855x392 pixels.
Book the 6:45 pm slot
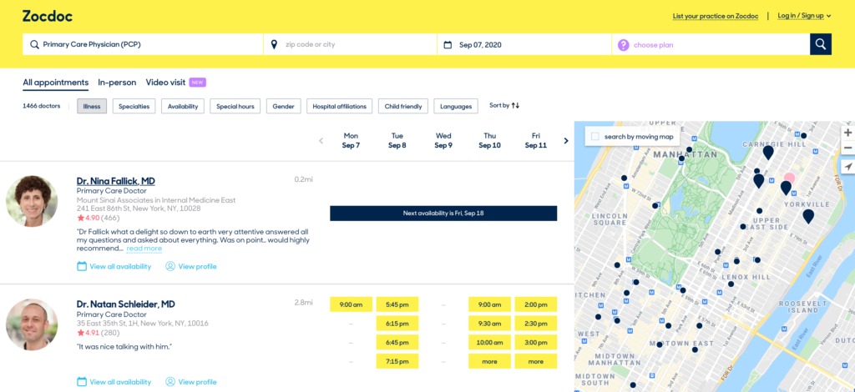(x=397, y=343)
